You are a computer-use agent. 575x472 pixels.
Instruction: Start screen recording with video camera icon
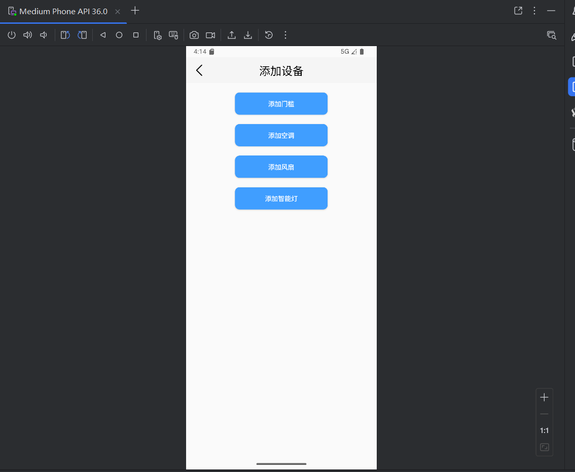click(x=210, y=35)
